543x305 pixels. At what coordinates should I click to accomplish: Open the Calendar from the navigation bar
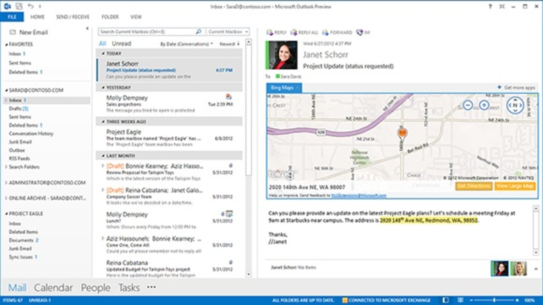point(54,288)
